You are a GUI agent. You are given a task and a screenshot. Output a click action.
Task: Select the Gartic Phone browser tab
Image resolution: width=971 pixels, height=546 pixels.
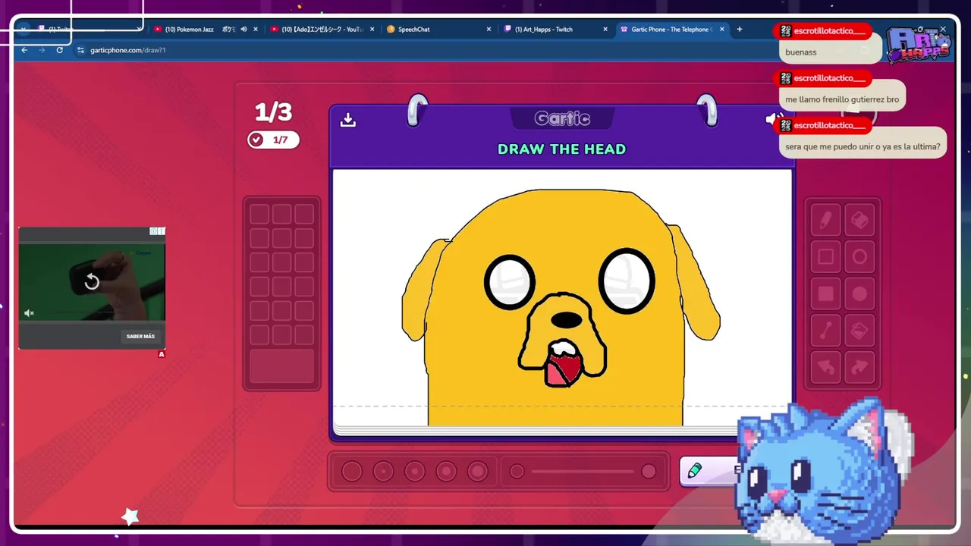671,30
